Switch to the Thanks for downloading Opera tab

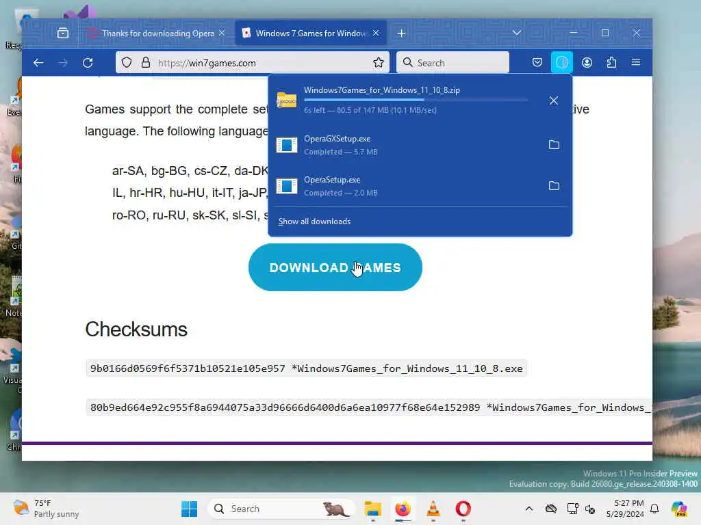coord(155,33)
